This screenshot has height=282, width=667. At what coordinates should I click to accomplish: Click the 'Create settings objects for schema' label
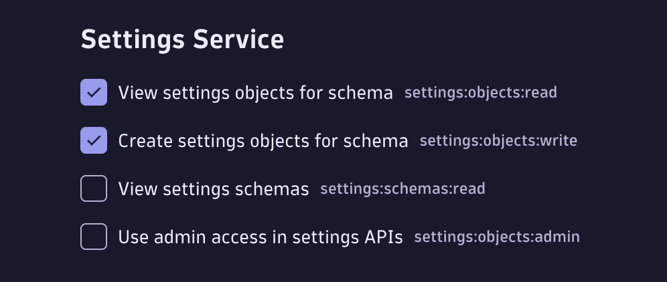point(263,141)
